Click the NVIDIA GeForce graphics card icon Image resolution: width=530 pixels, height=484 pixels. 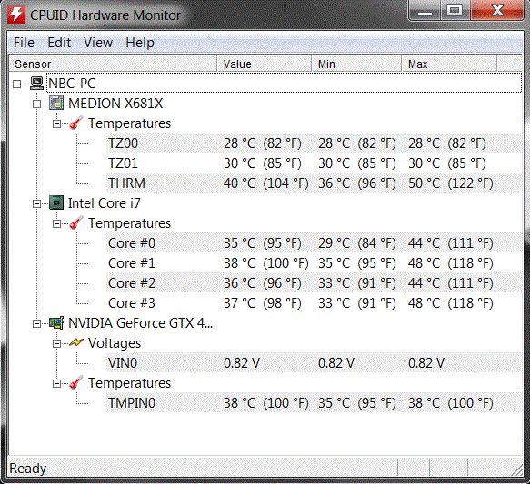coord(56,323)
